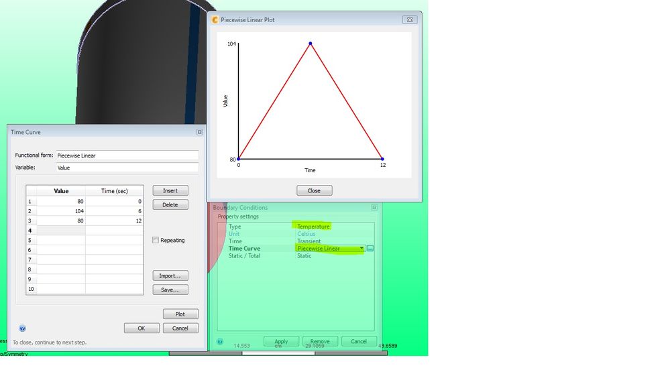Close the Piecewise Linear Plot window via X
The width and height of the screenshot is (670, 374).
(x=410, y=19)
